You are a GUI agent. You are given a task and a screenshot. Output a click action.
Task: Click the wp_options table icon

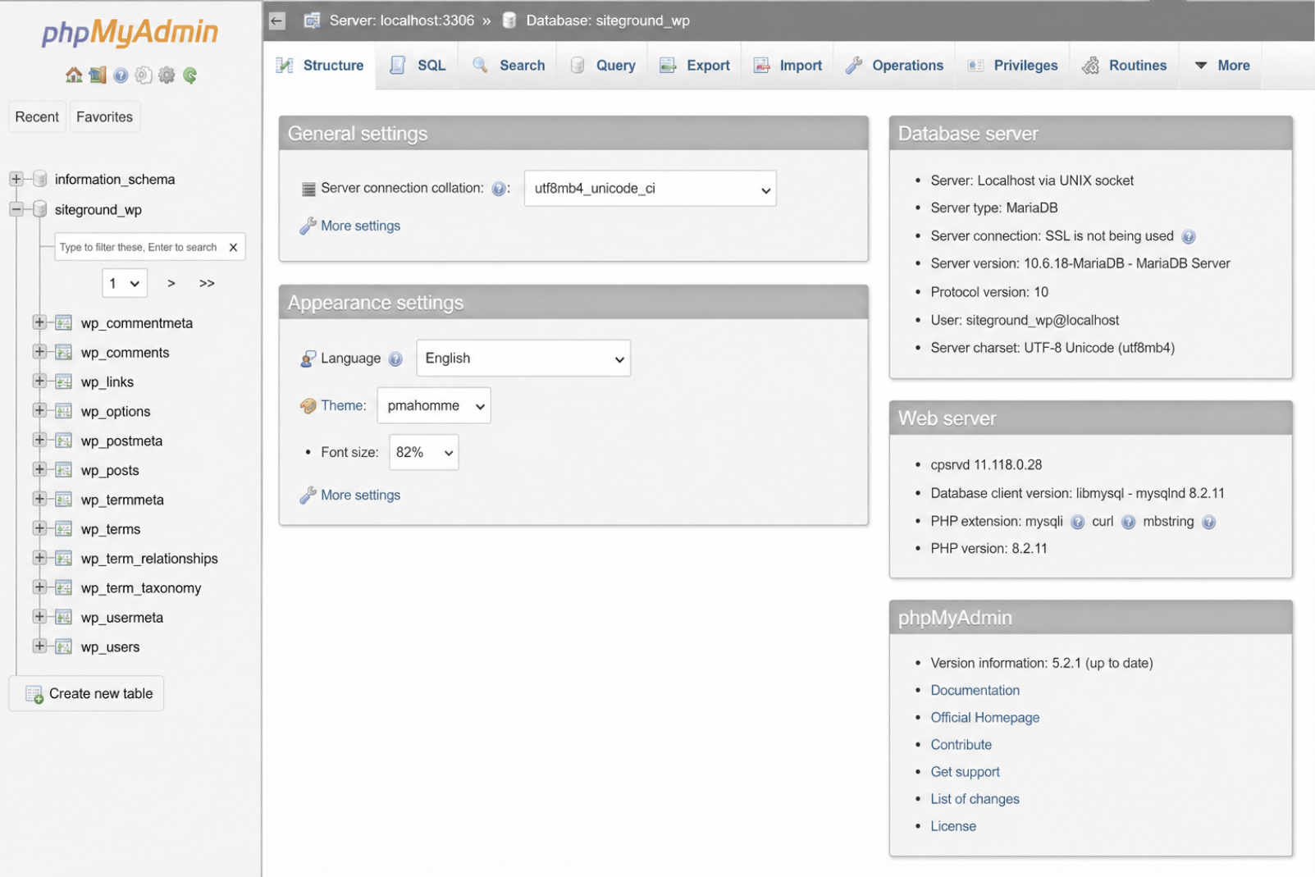[x=63, y=412]
